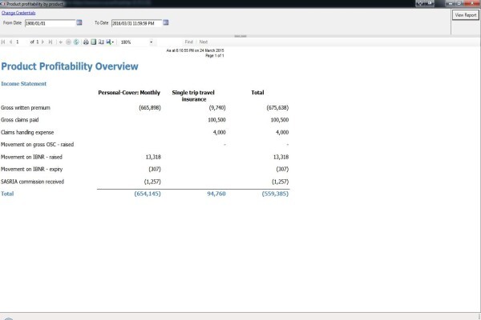The width and height of the screenshot is (481, 320).
Task: Go to first page of report
Action: 3,42
